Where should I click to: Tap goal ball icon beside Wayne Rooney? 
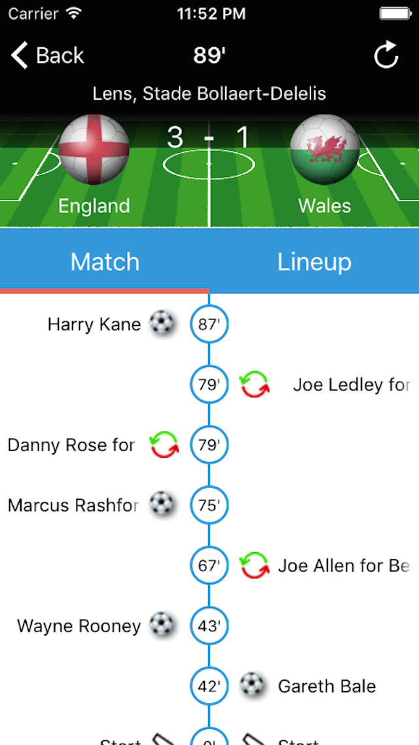tap(162, 626)
